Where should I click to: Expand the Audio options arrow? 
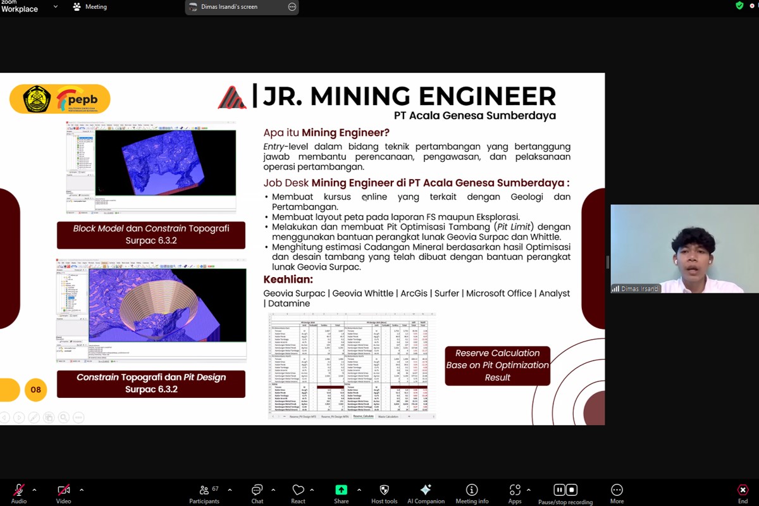coord(34,490)
